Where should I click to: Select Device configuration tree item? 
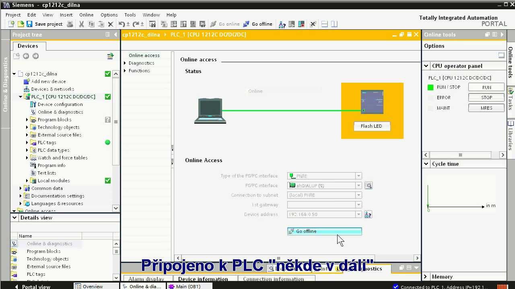click(60, 104)
